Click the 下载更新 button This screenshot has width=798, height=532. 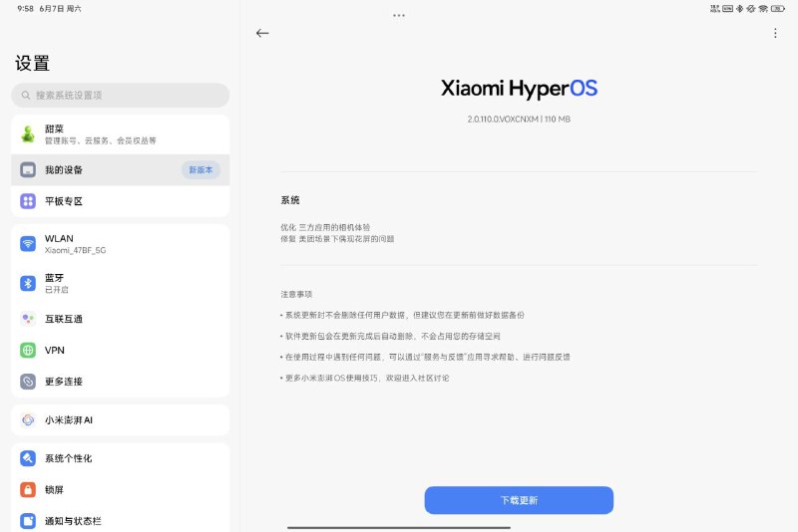pyautogui.click(x=519, y=500)
